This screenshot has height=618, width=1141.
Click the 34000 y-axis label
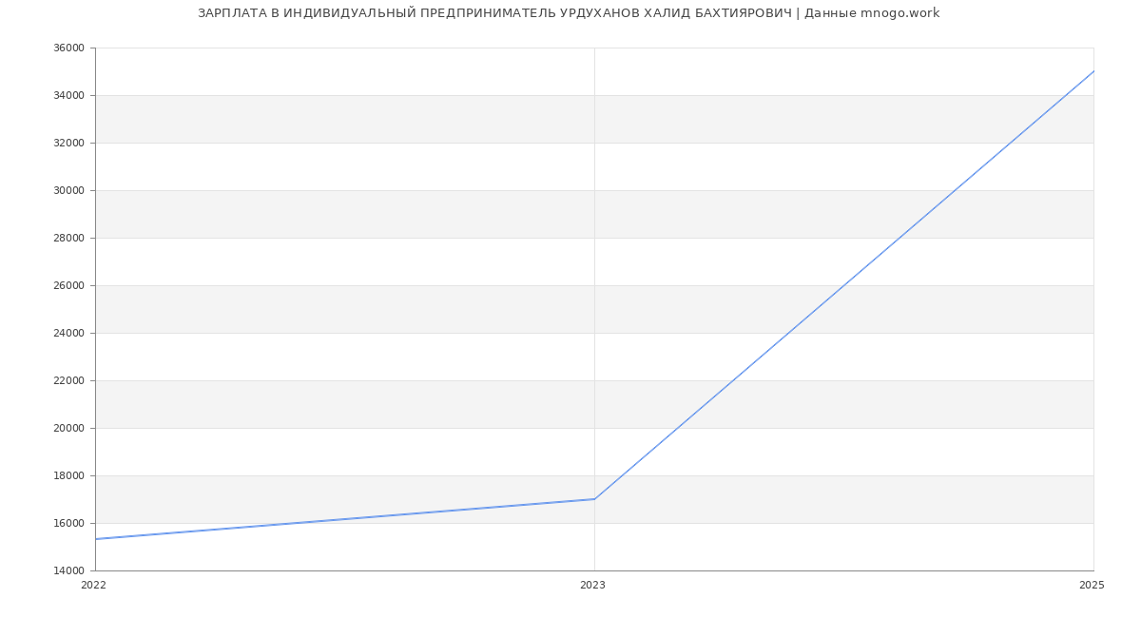click(68, 95)
